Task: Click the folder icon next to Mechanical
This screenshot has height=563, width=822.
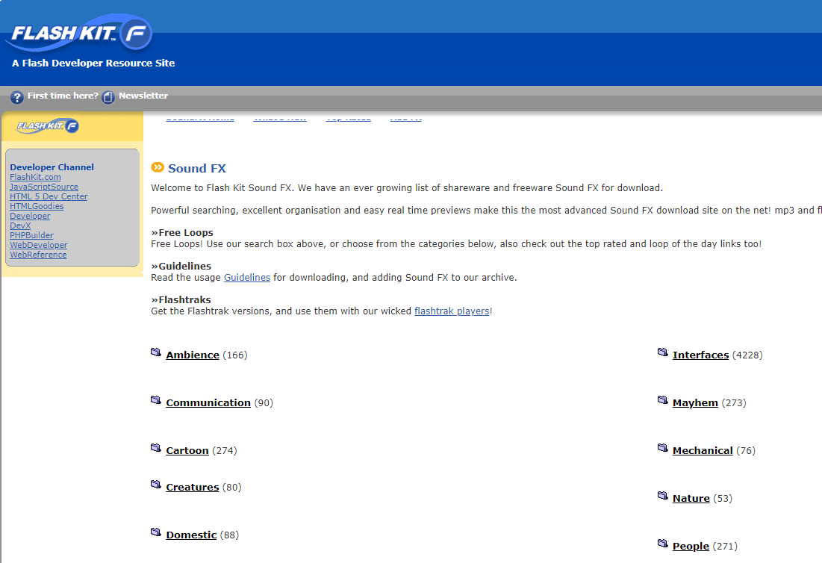Action: pos(663,447)
